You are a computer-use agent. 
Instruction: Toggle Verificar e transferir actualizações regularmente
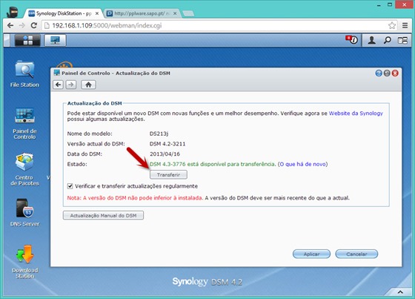click(70, 186)
